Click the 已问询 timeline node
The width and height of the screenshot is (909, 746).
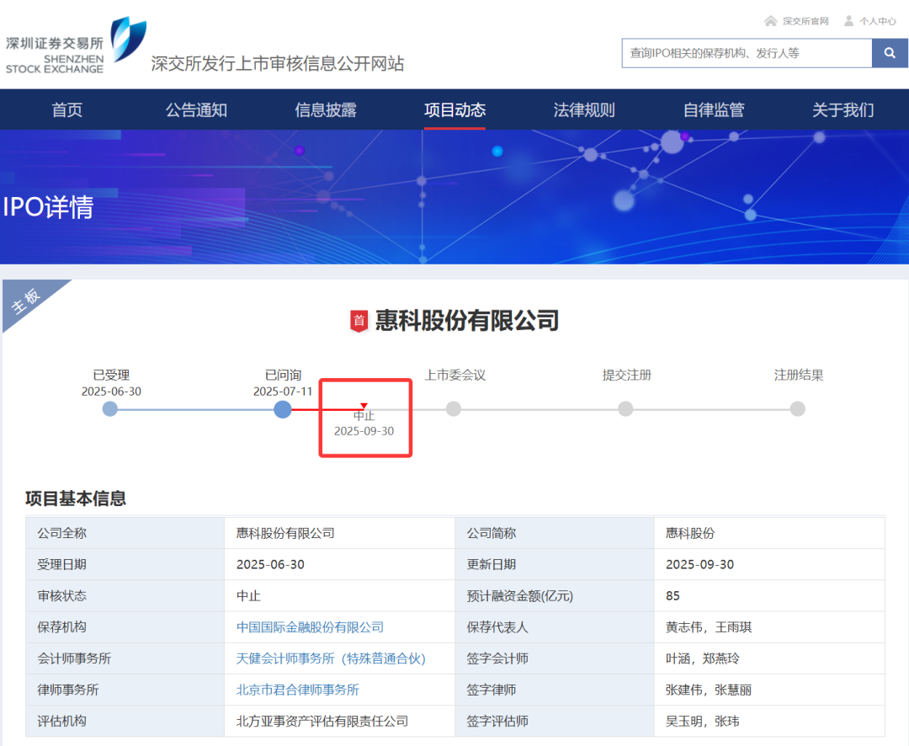282,409
